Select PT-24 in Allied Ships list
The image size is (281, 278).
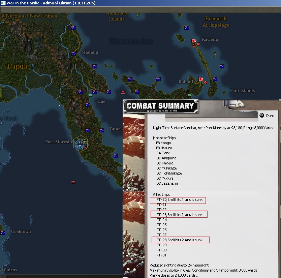(x=161, y=220)
